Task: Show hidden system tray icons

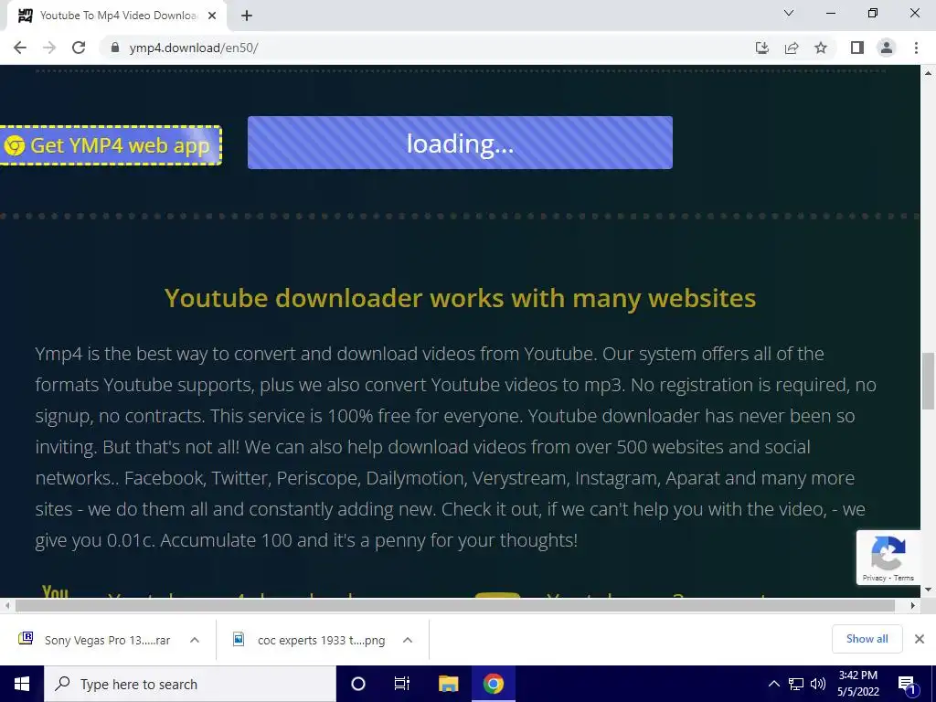Action: (x=773, y=684)
